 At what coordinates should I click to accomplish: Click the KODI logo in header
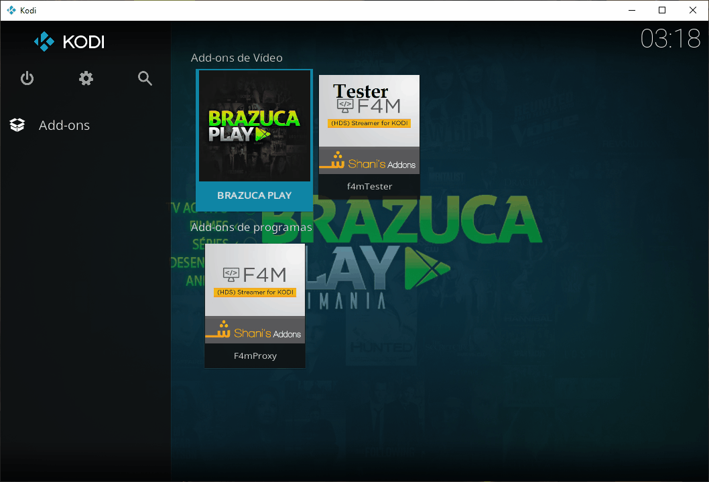[69, 42]
